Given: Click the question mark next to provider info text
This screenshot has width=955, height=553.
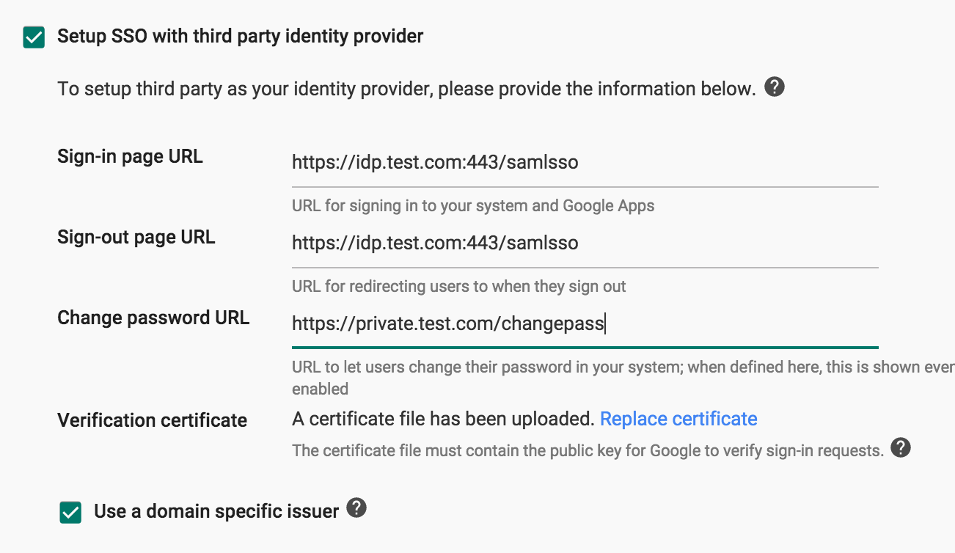Looking at the screenshot, I should [775, 87].
